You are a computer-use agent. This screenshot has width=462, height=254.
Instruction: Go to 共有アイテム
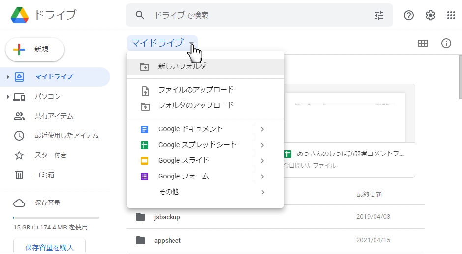[x=55, y=116]
